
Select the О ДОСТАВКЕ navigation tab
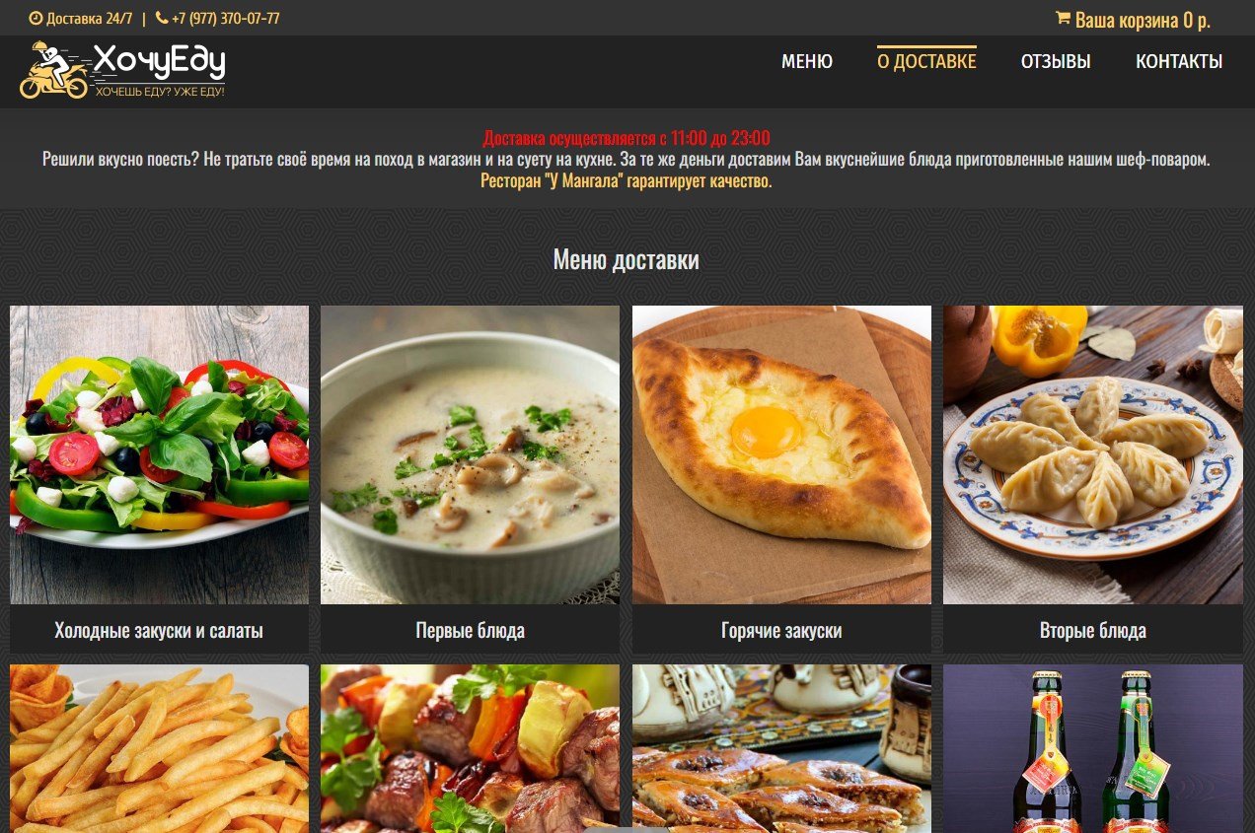point(926,61)
